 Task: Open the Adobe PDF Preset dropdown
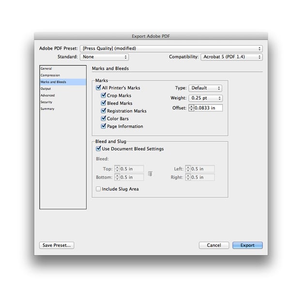tap(171, 48)
